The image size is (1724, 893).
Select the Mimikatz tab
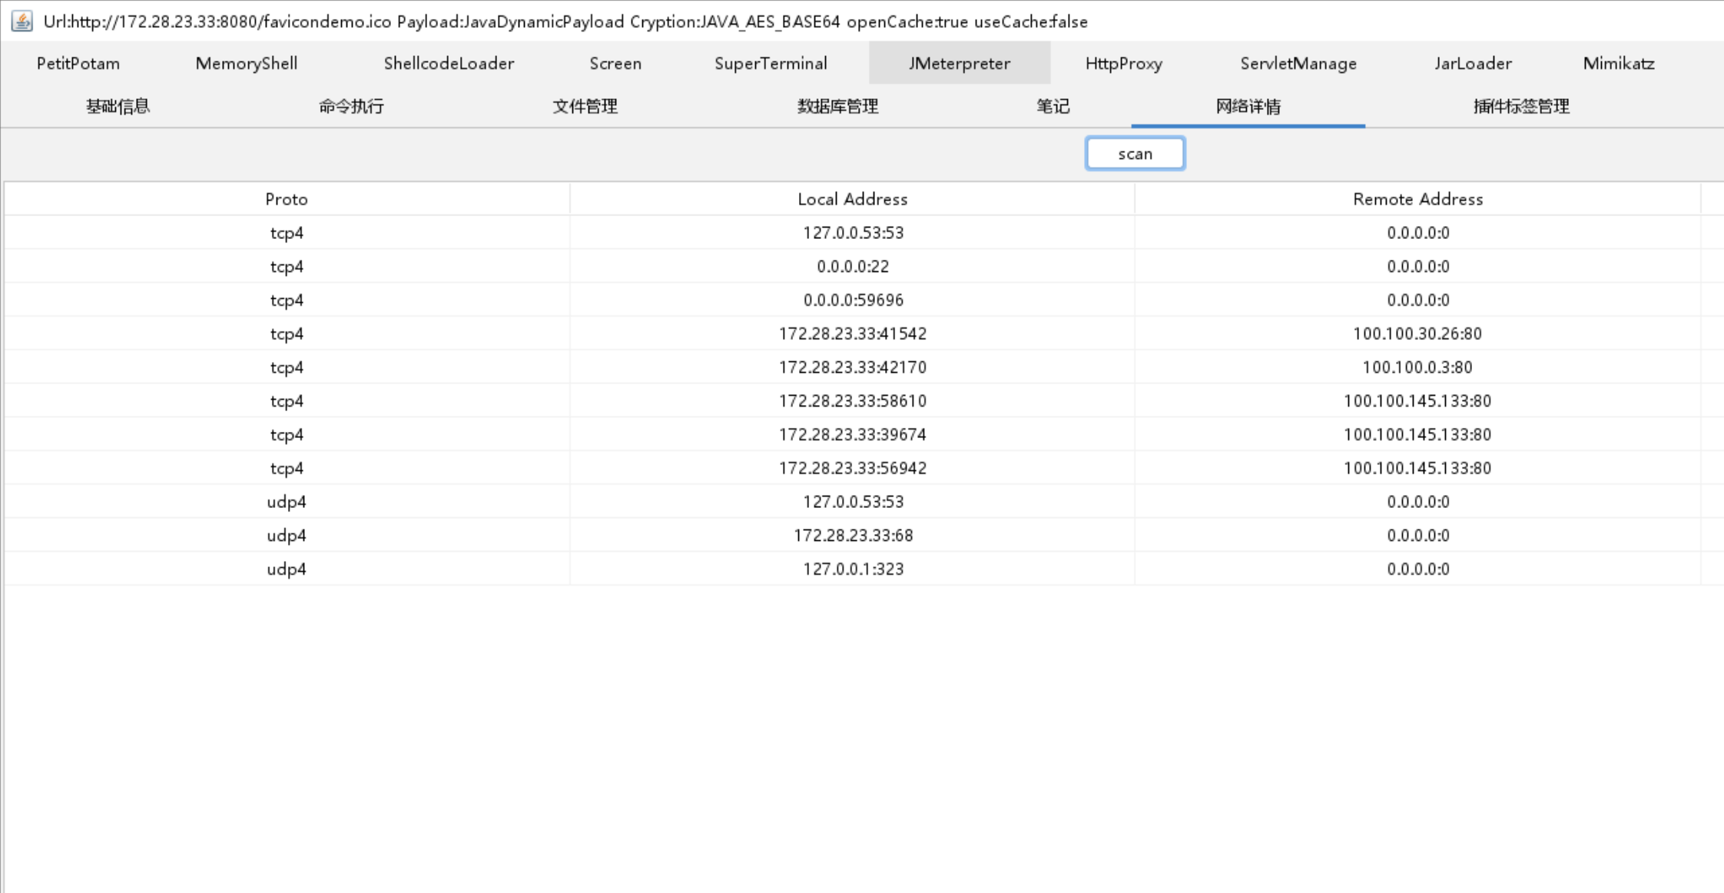pyautogui.click(x=1618, y=63)
